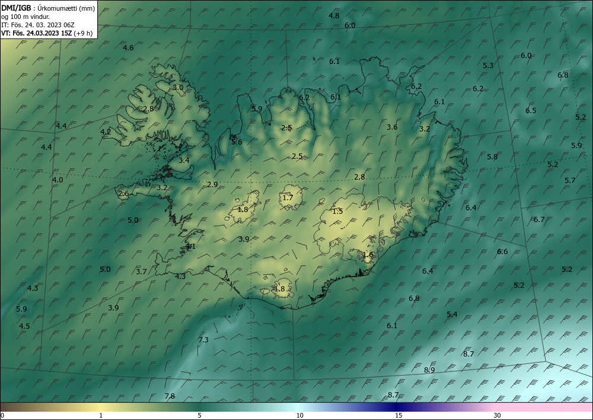The height and width of the screenshot is (420, 593).
Task: Select the '1' tick label on the color scale
Action: 101,416
